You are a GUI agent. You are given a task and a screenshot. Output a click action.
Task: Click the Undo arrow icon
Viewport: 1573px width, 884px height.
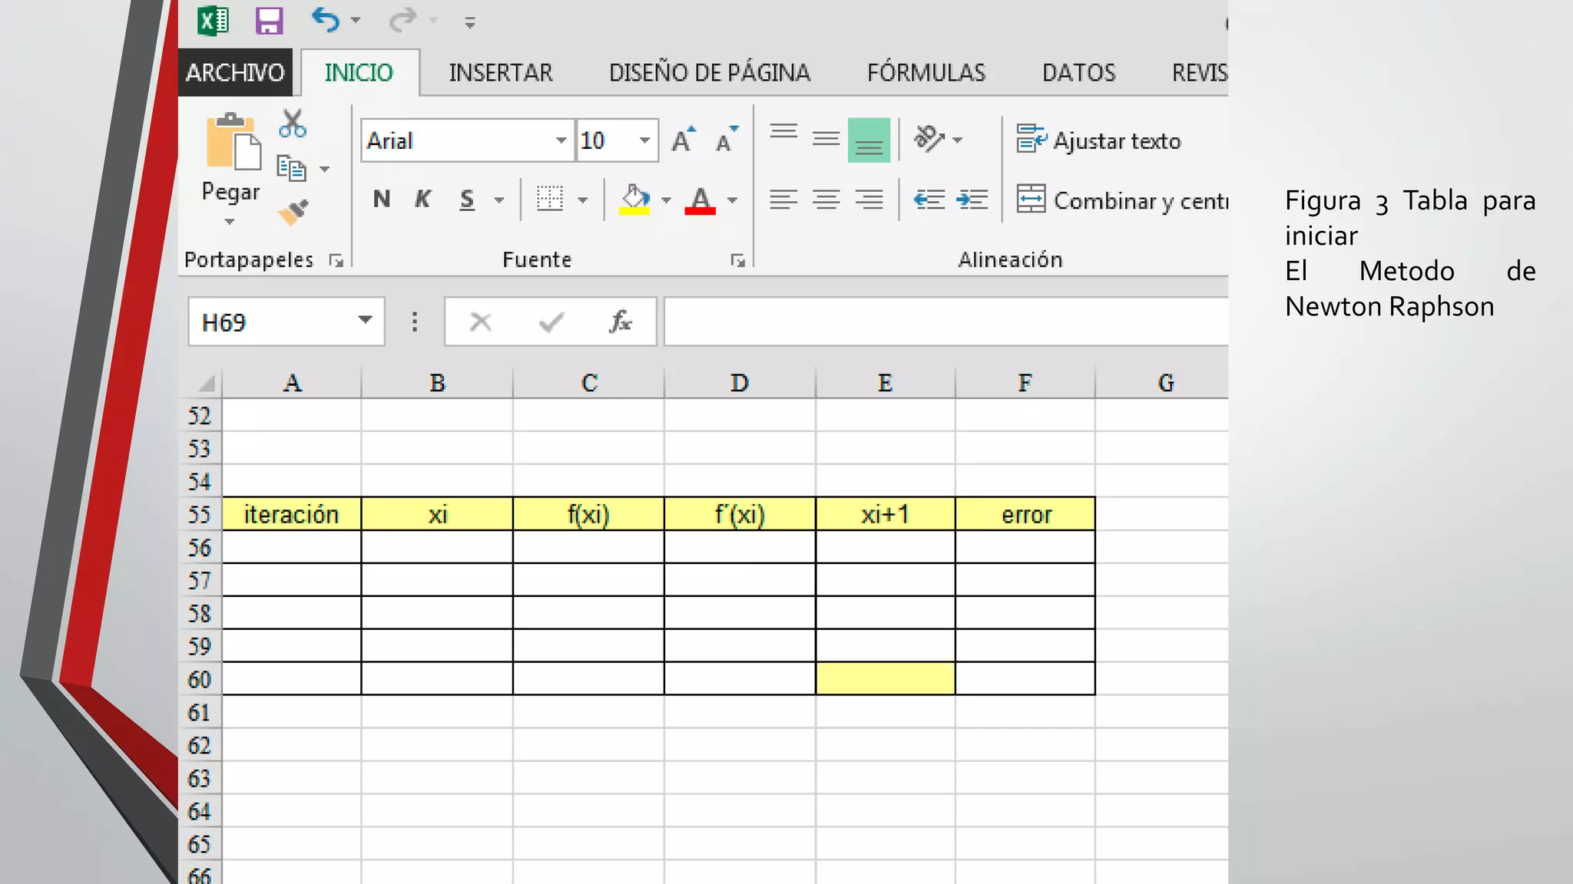coord(326,20)
